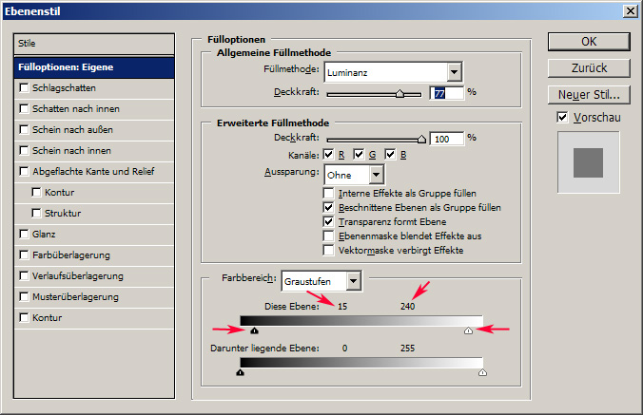
Task: Enable Abgeflachte Kante und Relief checkbox
Action: tap(24, 171)
